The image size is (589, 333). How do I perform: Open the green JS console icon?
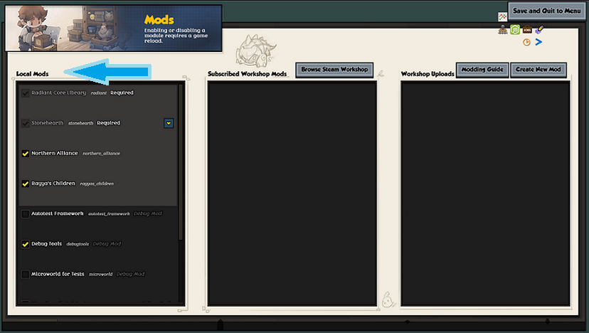(x=515, y=30)
